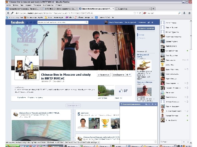Open Facebook account settings gear icon
The width and height of the screenshot is (197, 147).
pyautogui.click(x=152, y=23)
